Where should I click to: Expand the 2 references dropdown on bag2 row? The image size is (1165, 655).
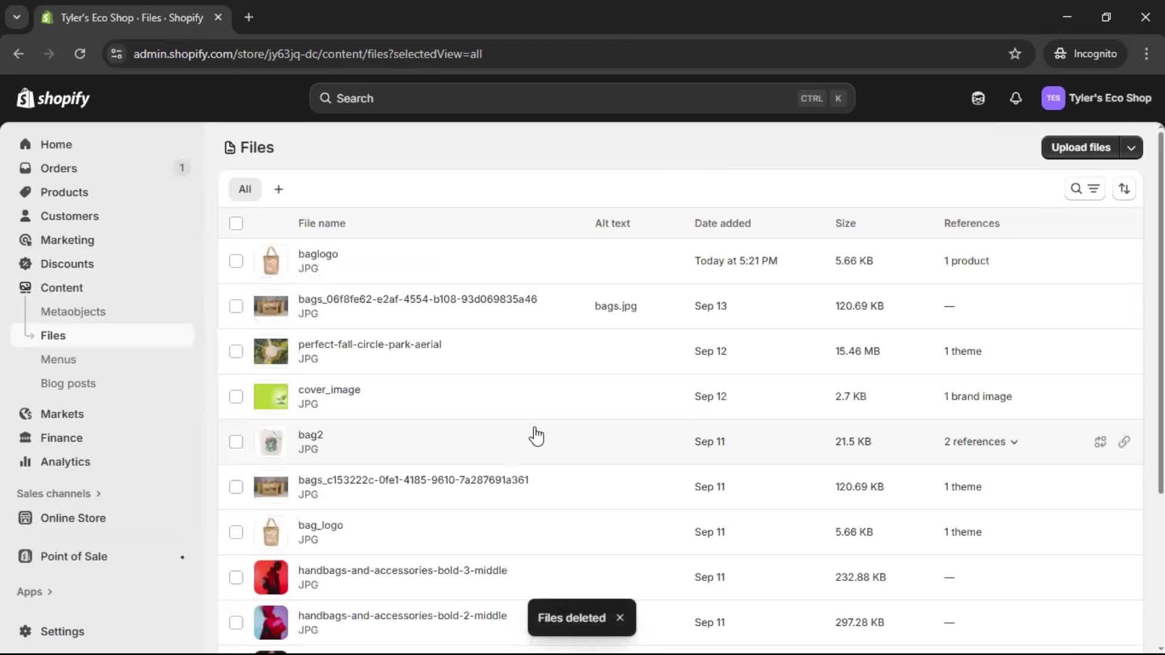[x=1014, y=442]
